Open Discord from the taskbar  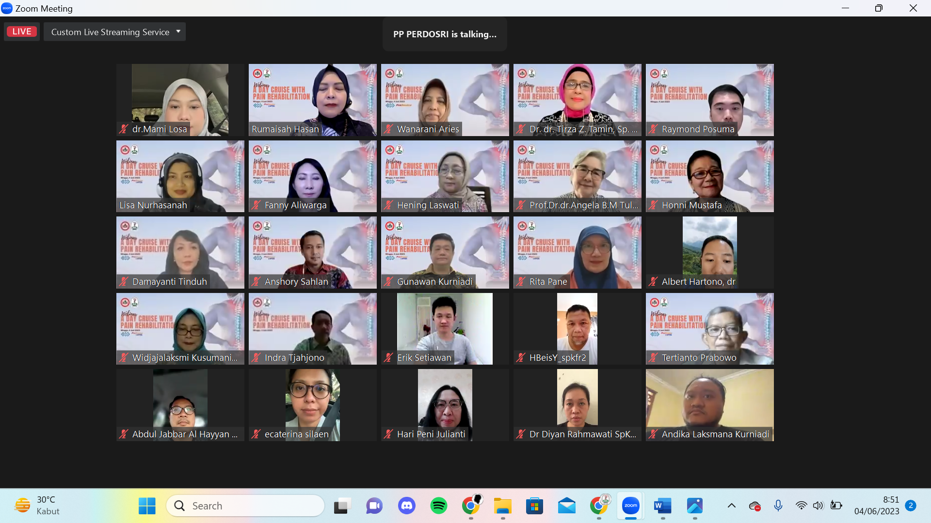click(x=406, y=506)
